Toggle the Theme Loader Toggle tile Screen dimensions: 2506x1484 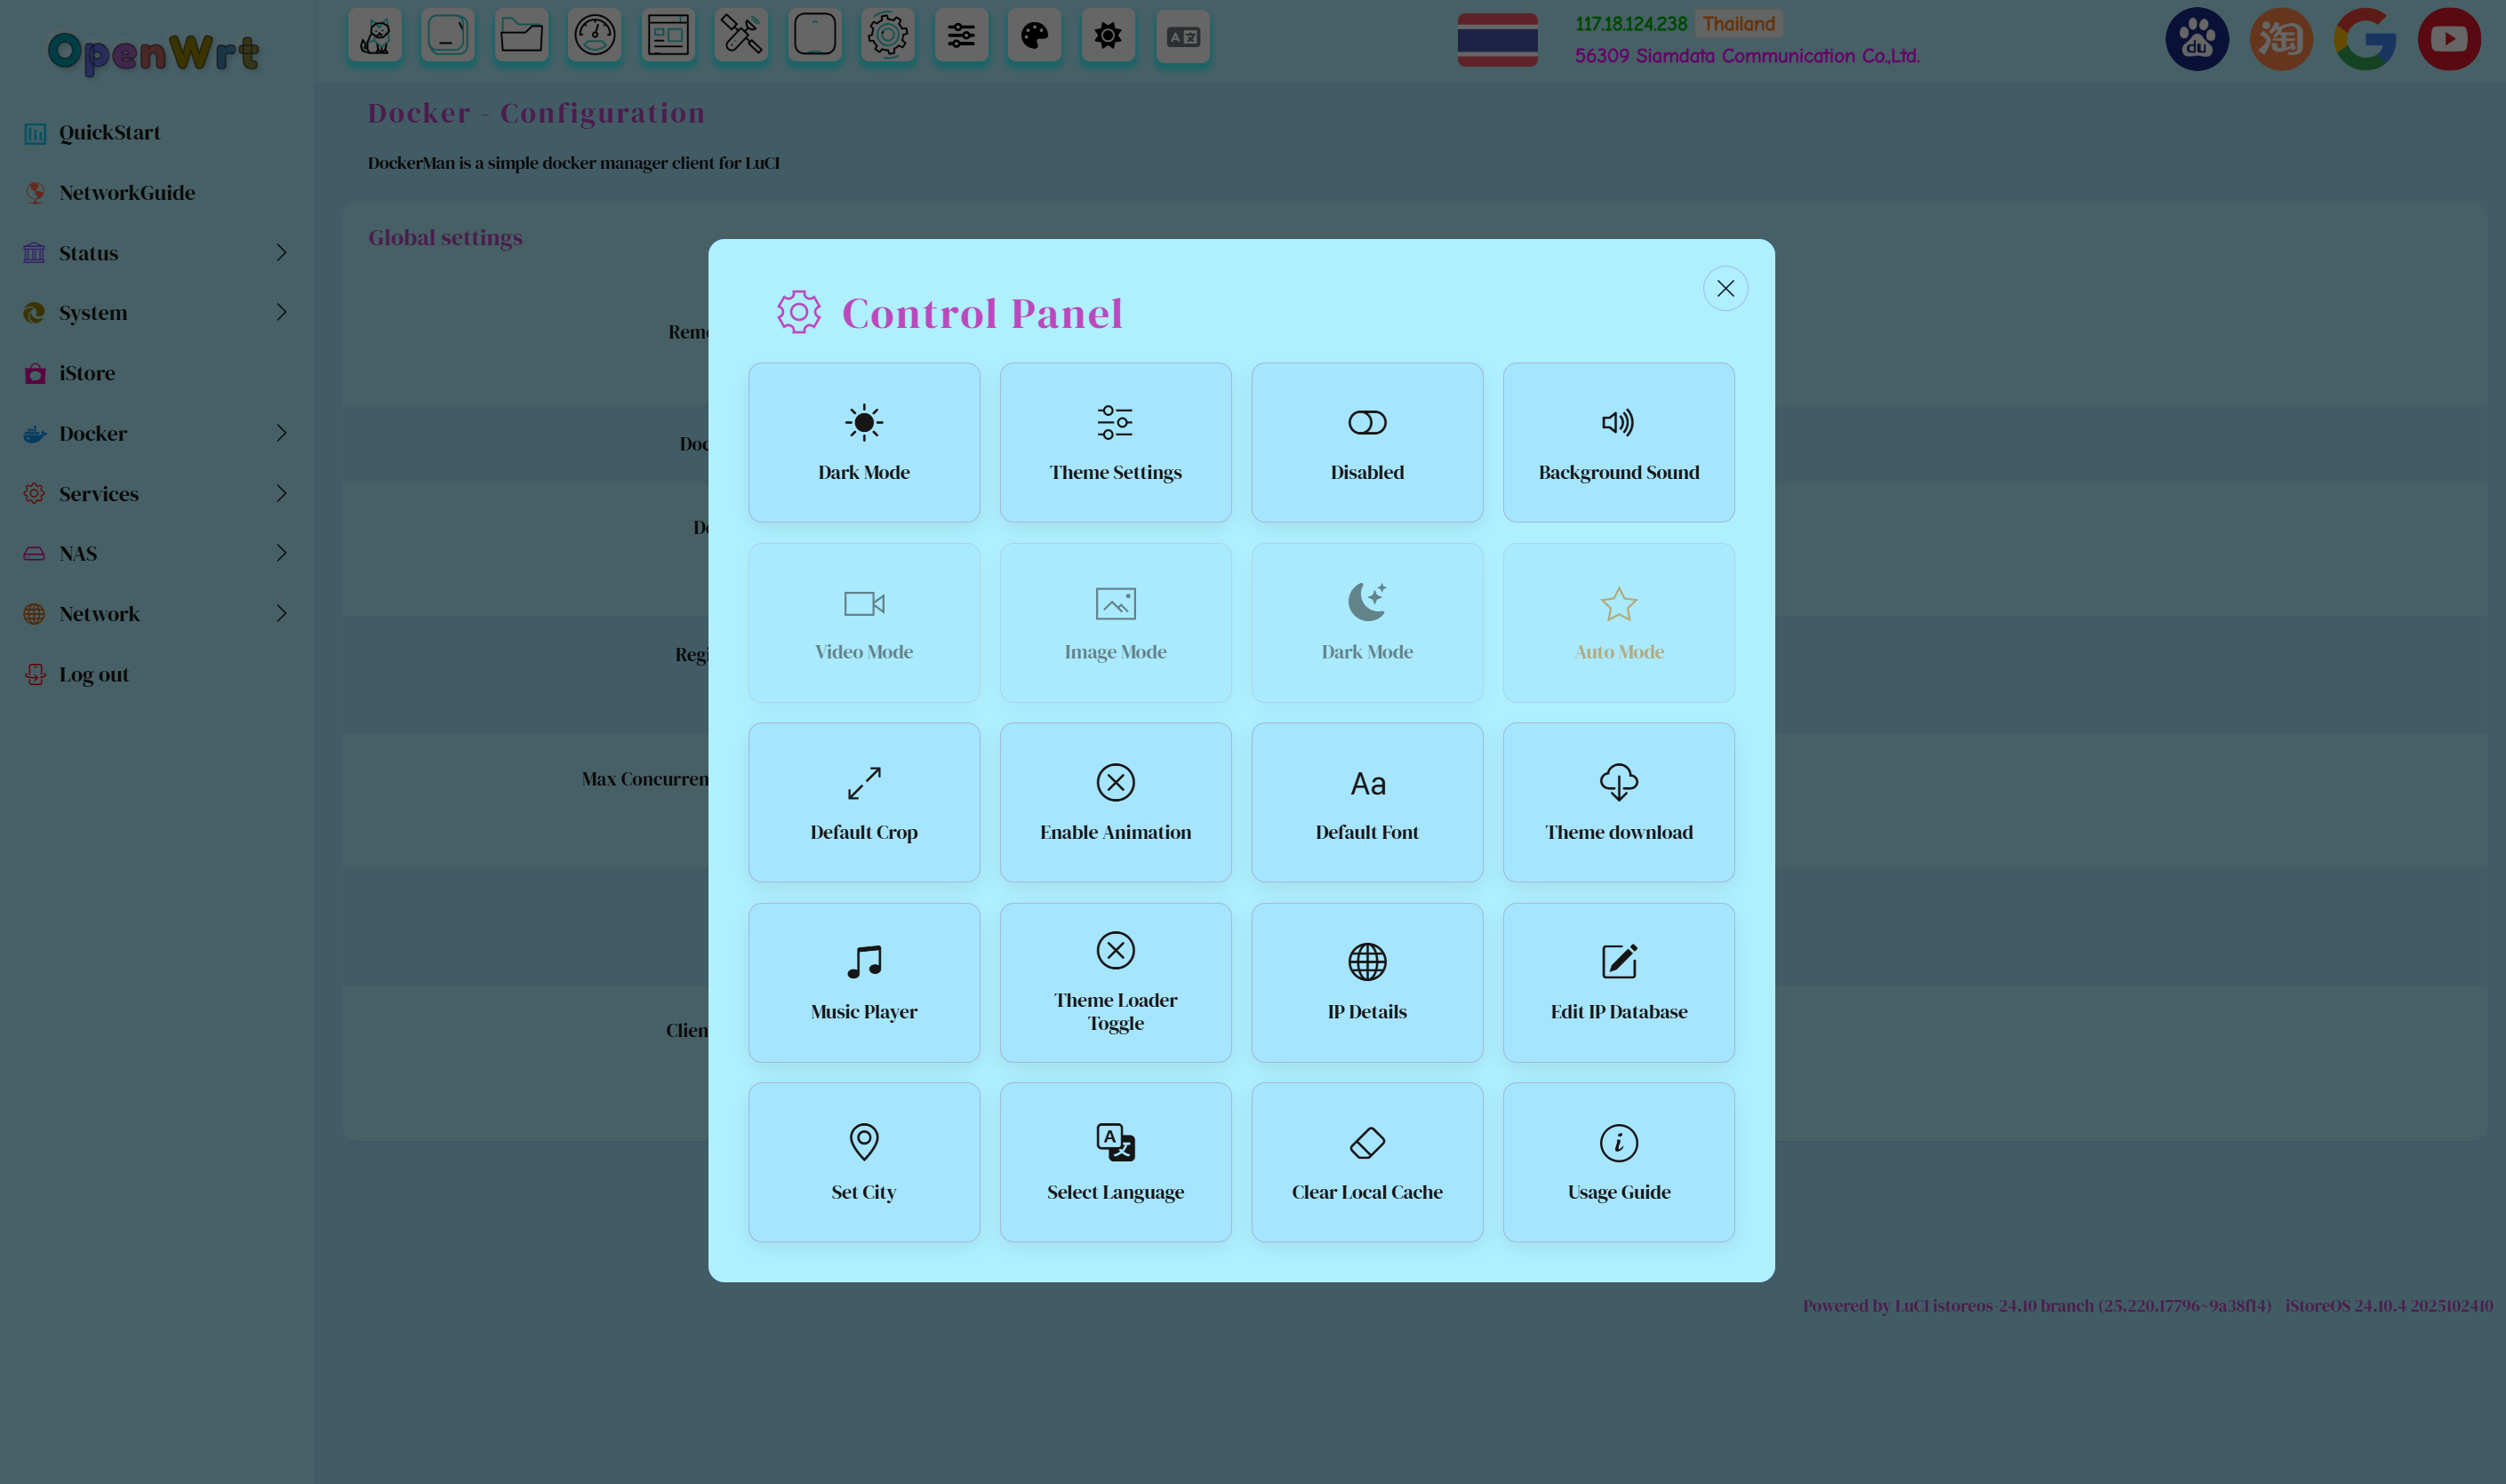coord(1116,982)
